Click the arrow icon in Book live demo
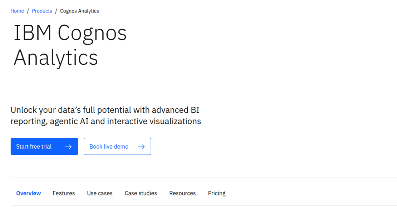The height and width of the screenshot is (208, 397). click(x=142, y=147)
